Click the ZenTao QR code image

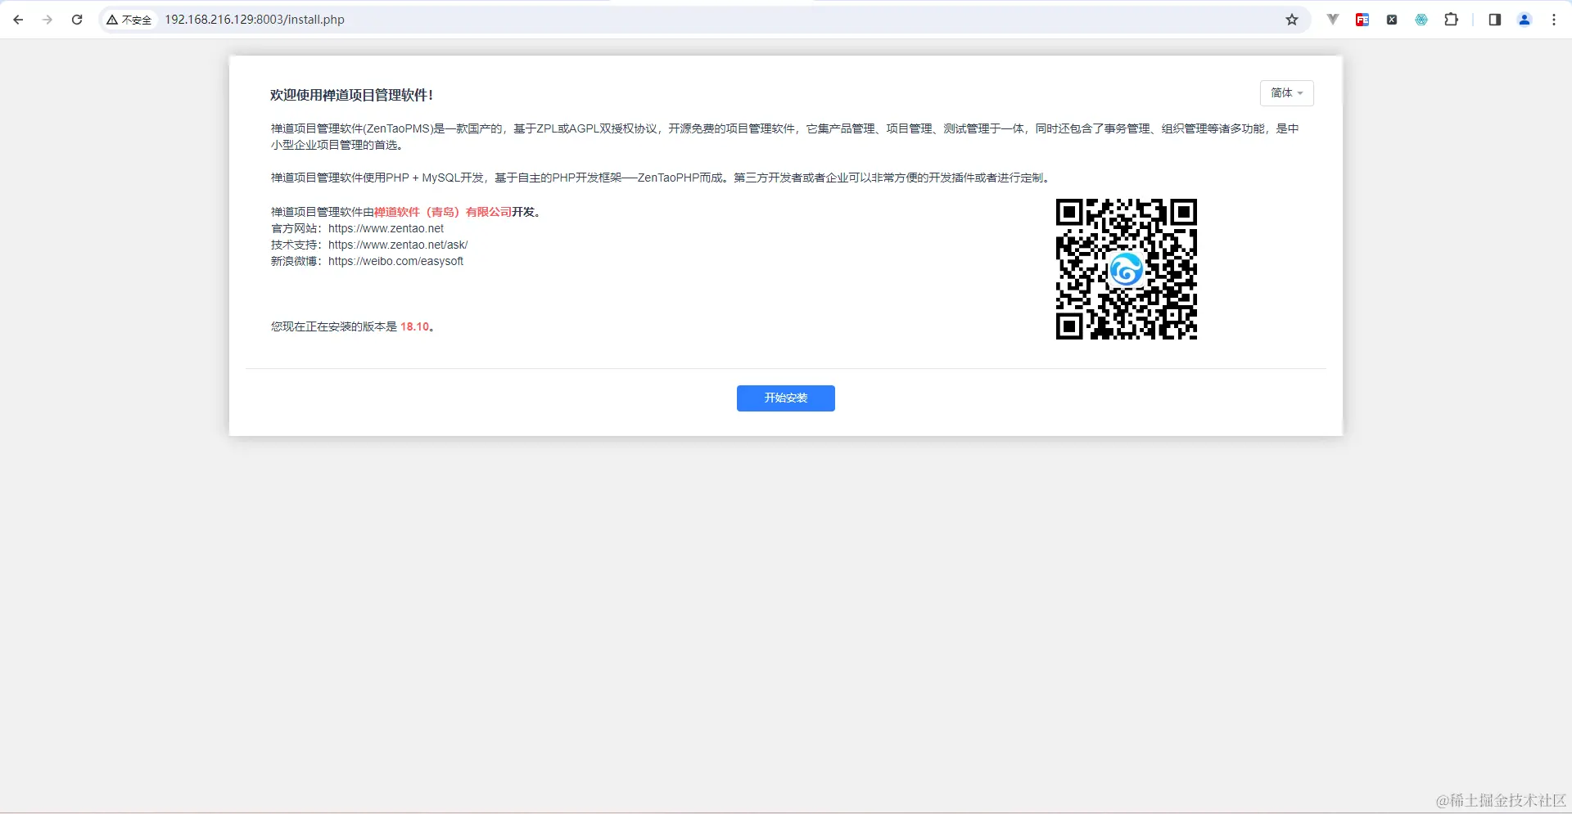1127,269
